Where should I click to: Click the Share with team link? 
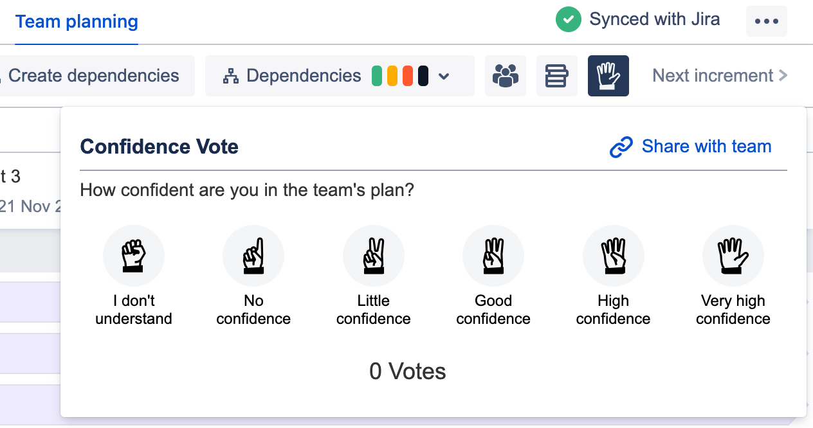[x=706, y=147]
